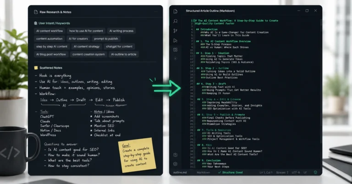
Task: Select the 'prompt to publish' keyword chip
Action: tap(106, 39)
